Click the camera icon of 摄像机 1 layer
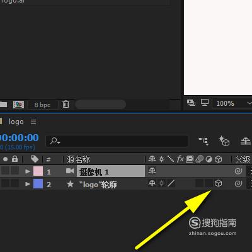Screen dimensions: 252x252 coord(70,171)
